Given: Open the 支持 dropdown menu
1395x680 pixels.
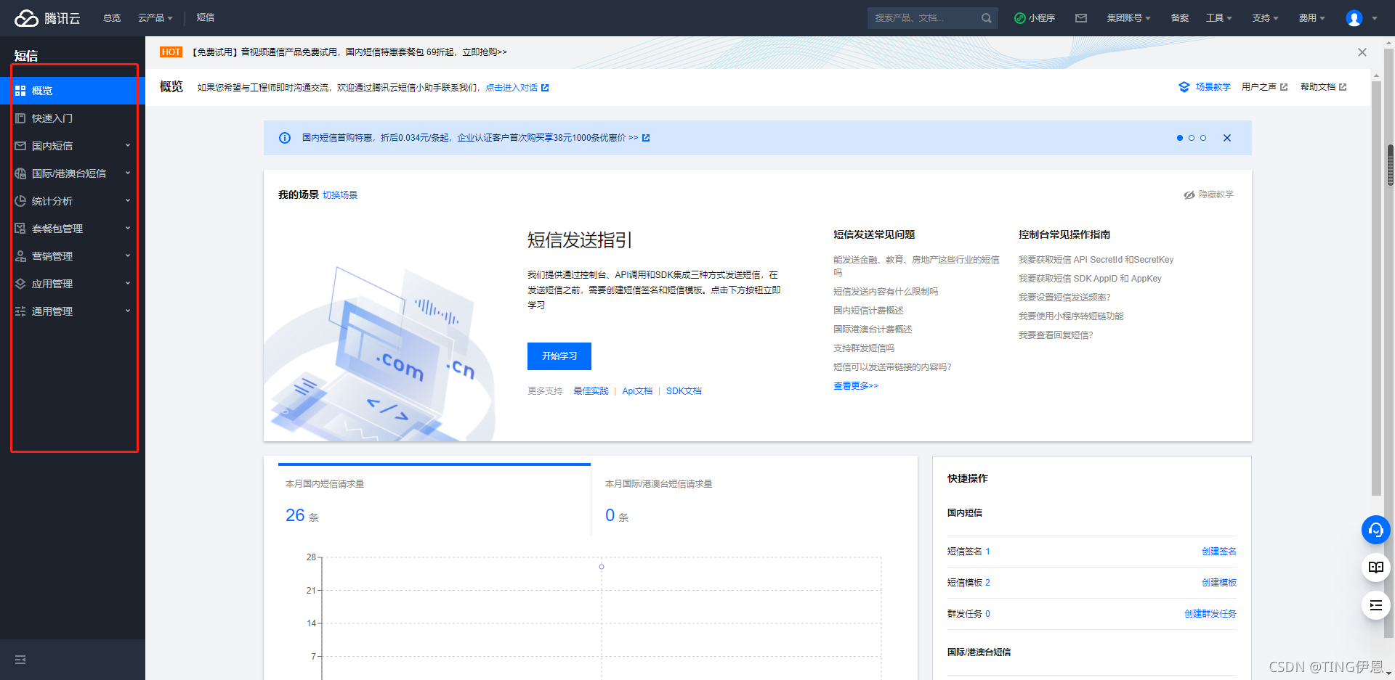Looking at the screenshot, I should pos(1266,18).
